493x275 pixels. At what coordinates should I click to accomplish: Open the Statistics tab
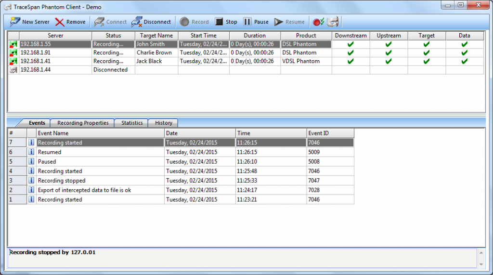pos(132,123)
